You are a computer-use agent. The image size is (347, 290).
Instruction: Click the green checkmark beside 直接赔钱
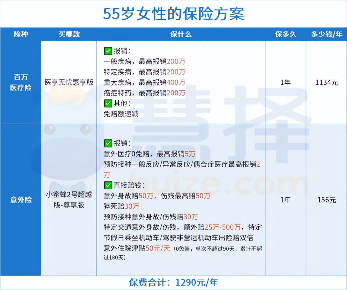(x=108, y=186)
